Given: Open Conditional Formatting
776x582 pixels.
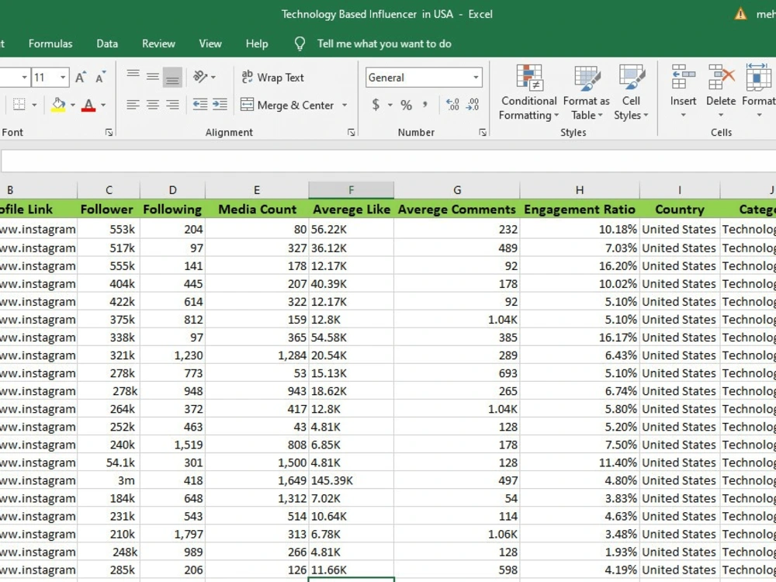Looking at the screenshot, I should pos(528,93).
